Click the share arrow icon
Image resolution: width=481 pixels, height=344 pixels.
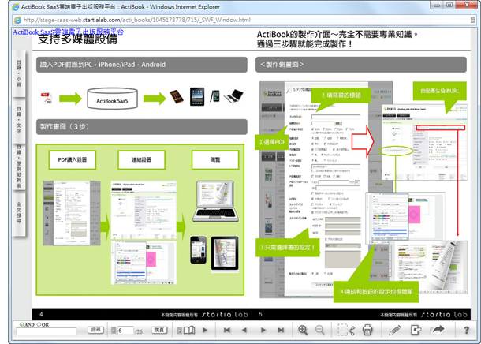(x=438, y=330)
